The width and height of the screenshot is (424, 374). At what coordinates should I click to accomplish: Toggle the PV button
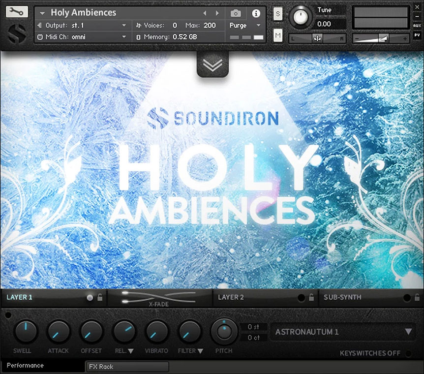click(x=417, y=35)
